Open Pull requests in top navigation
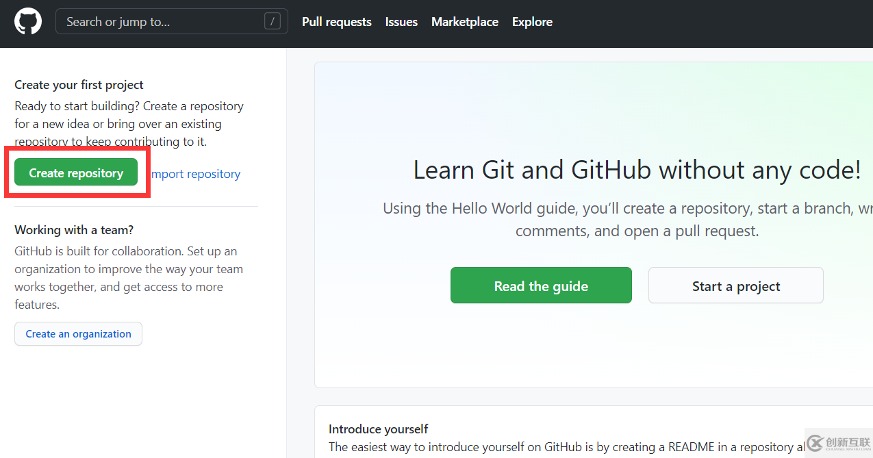This screenshot has width=873, height=458. tap(337, 22)
